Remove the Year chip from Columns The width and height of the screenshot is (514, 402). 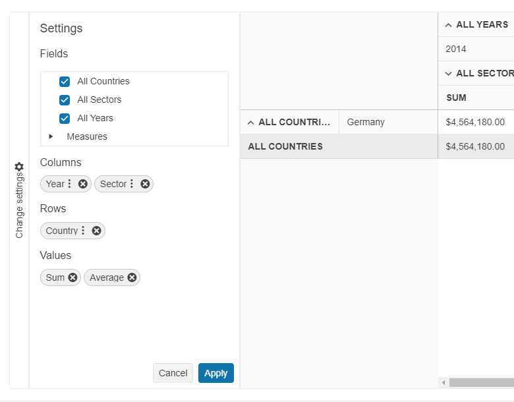pos(83,184)
